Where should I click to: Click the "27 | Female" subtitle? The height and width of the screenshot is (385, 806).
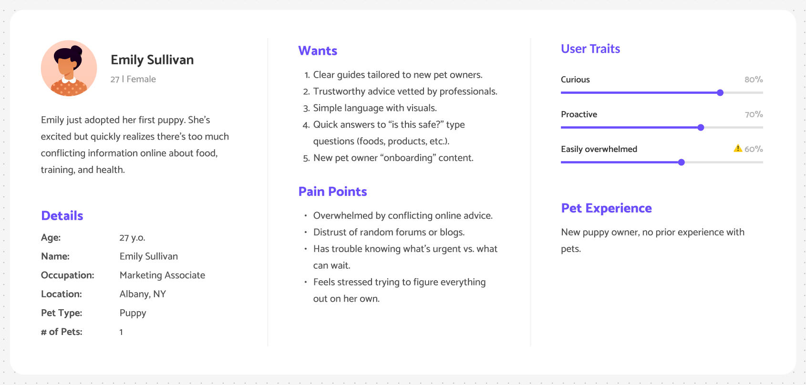133,79
